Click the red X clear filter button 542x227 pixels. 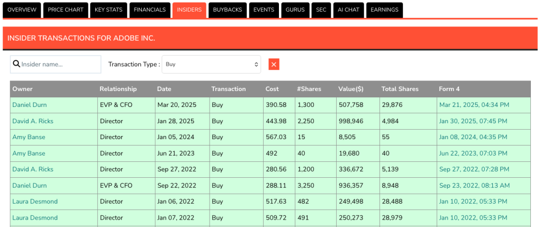click(x=274, y=64)
